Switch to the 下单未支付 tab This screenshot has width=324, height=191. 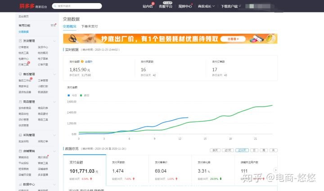tap(90, 26)
